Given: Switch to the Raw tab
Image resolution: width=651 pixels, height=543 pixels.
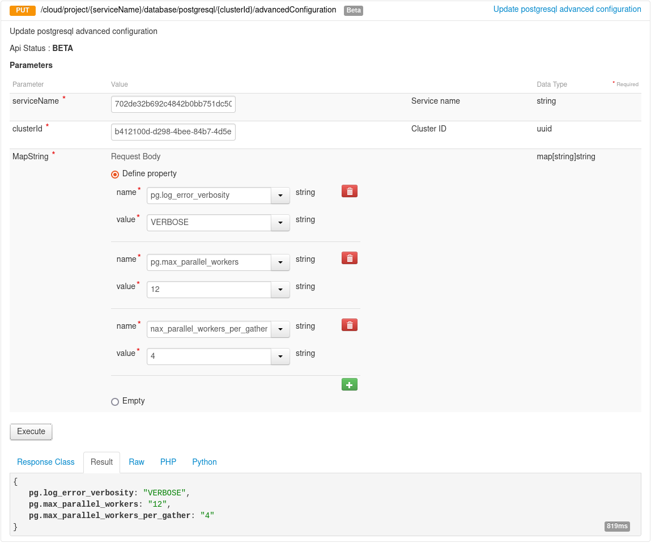Looking at the screenshot, I should click(136, 462).
